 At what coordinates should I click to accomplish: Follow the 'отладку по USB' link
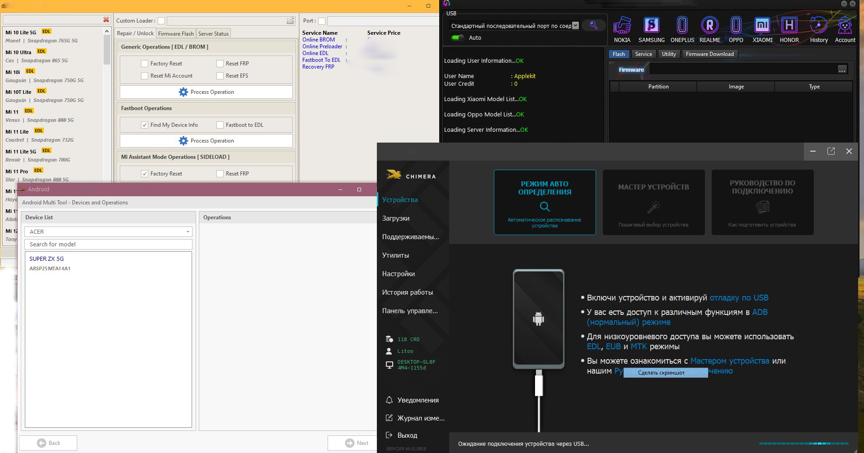[739, 298]
